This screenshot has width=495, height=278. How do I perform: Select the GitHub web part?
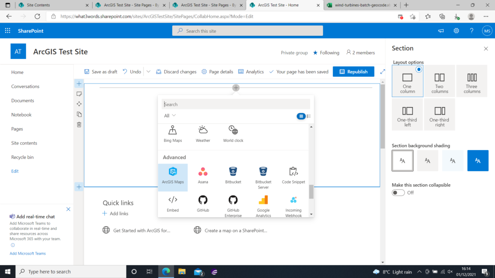coord(203,204)
